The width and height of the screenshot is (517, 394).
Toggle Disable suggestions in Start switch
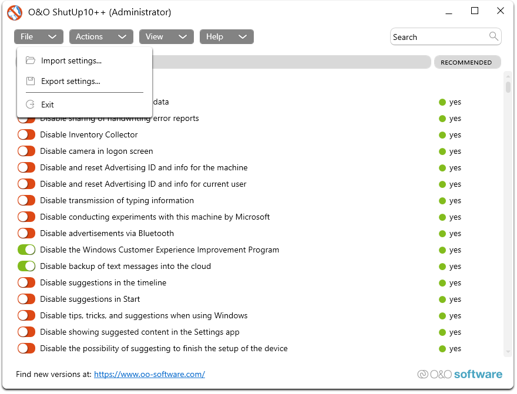(x=26, y=299)
